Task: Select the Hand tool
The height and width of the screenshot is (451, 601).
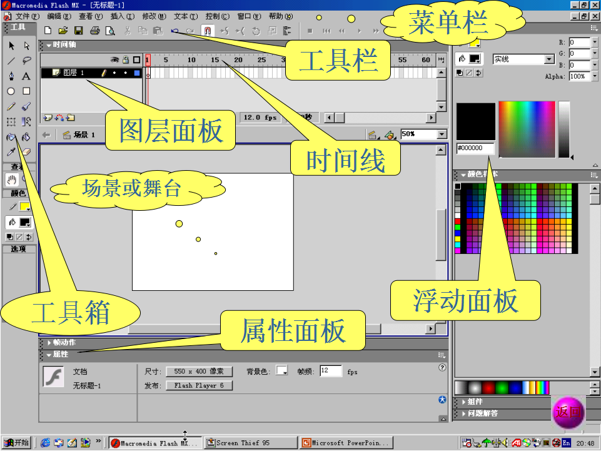Action: point(11,179)
